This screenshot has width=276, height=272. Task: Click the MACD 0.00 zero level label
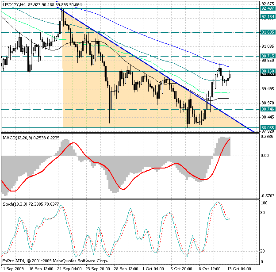(265, 155)
